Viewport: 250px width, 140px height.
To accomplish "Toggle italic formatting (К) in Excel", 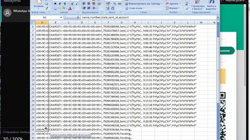I will pos(60,3).
